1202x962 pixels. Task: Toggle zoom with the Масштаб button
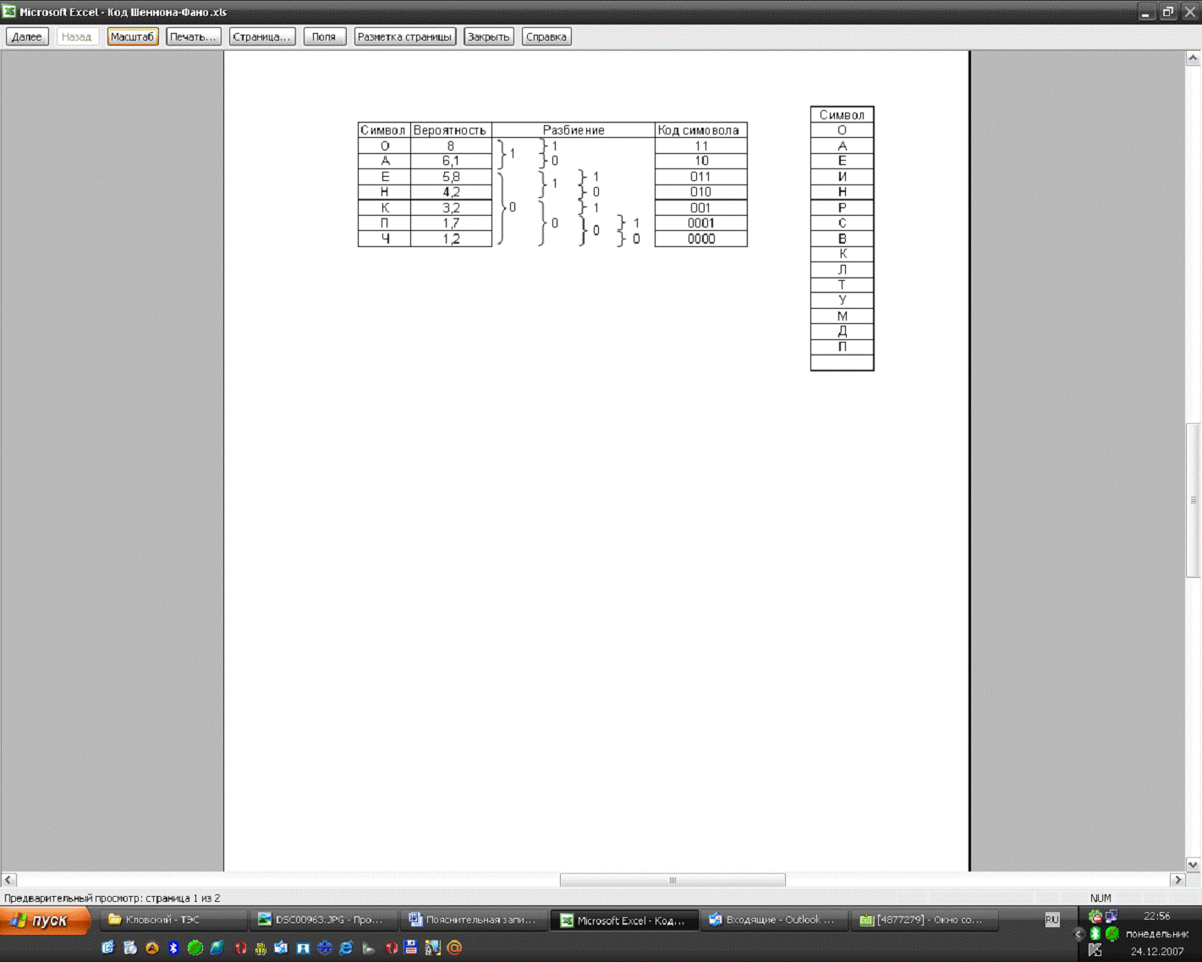[x=133, y=36]
